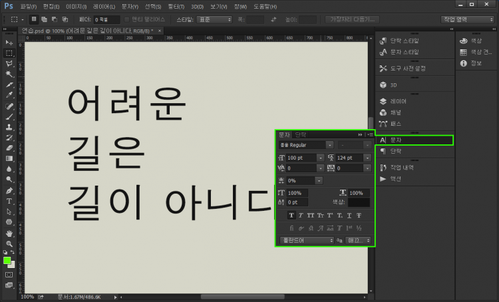Open the font style Regular dropdown
499x302 pixels.
click(x=329, y=144)
